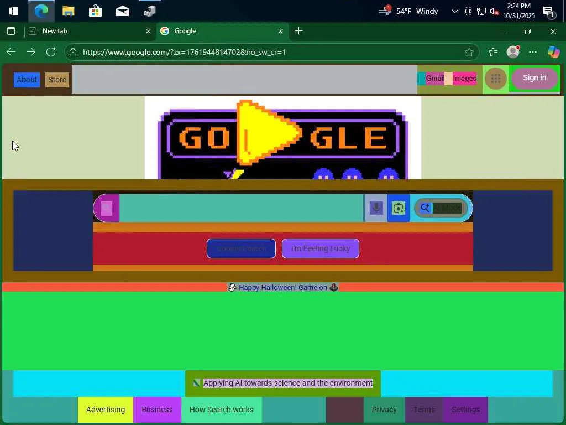Search by image with Google Lens icon
Image resolution: width=566 pixels, height=425 pixels.
[x=399, y=208]
